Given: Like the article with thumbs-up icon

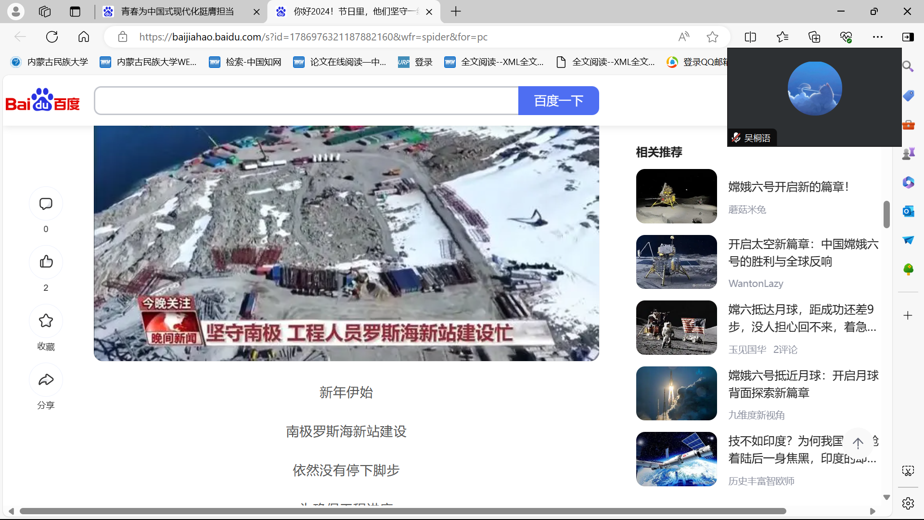Looking at the screenshot, I should coord(46,262).
